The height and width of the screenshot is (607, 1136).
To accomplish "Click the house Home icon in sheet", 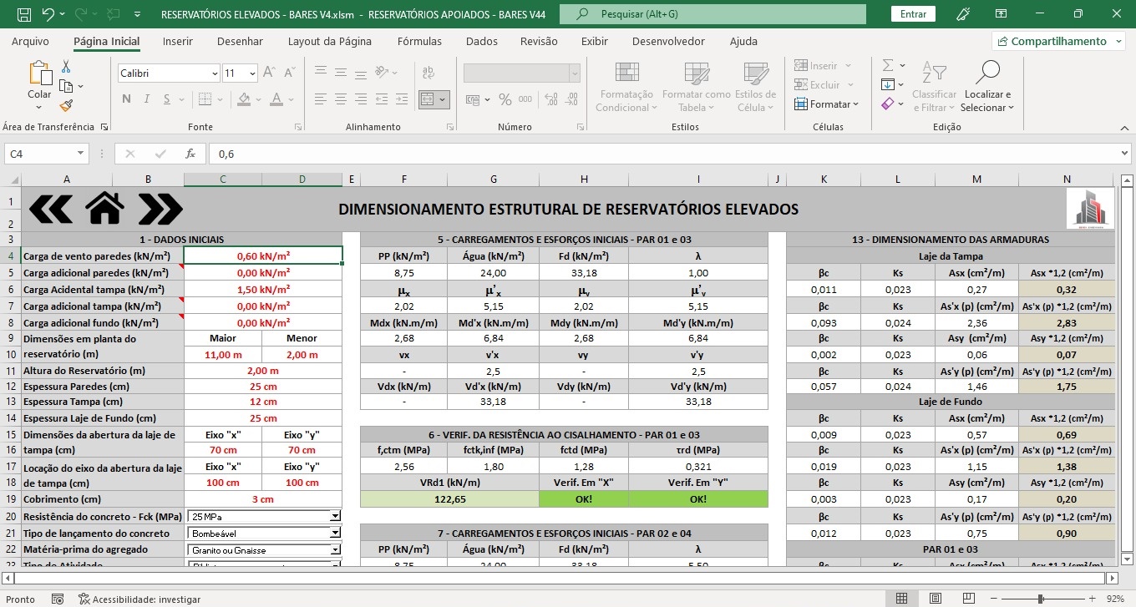I will [104, 209].
